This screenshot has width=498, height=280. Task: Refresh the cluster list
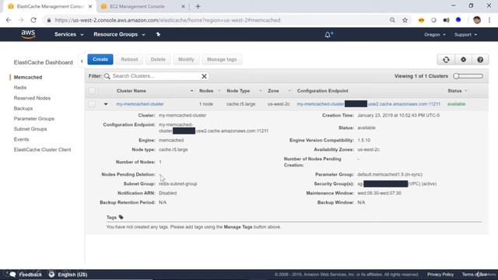click(446, 60)
